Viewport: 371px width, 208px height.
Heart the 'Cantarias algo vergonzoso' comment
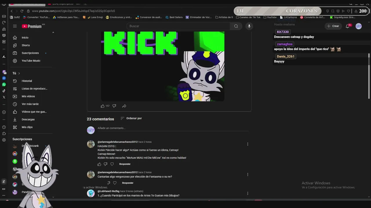coord(115,183)
